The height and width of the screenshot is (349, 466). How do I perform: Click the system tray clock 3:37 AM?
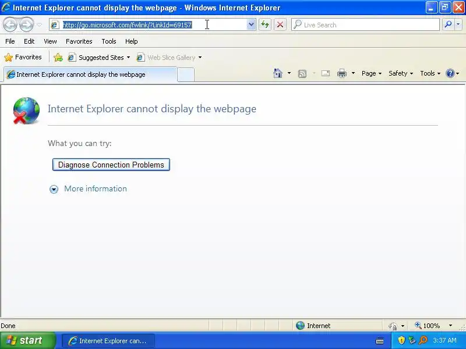tap(444, 340)
